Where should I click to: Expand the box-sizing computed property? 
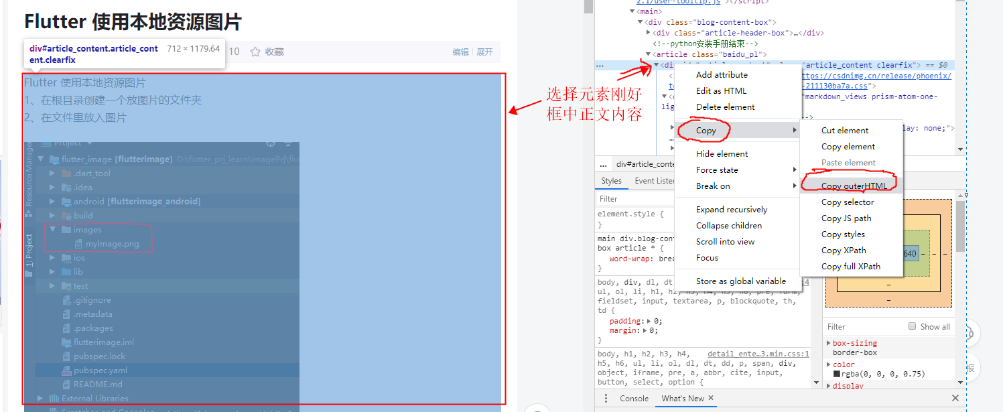(829, 343)
